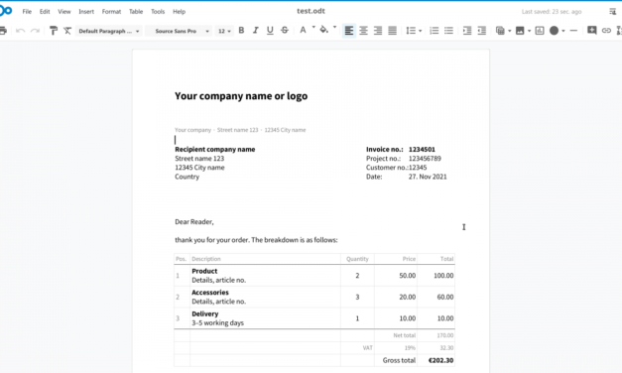Click the Project no. value 123456789

[x=425, y=159]
